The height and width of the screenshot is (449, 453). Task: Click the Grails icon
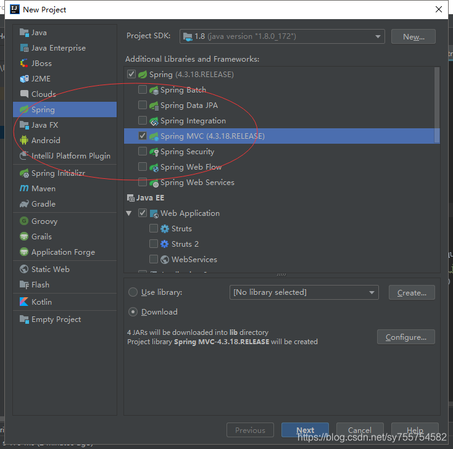tap(24, 236)
